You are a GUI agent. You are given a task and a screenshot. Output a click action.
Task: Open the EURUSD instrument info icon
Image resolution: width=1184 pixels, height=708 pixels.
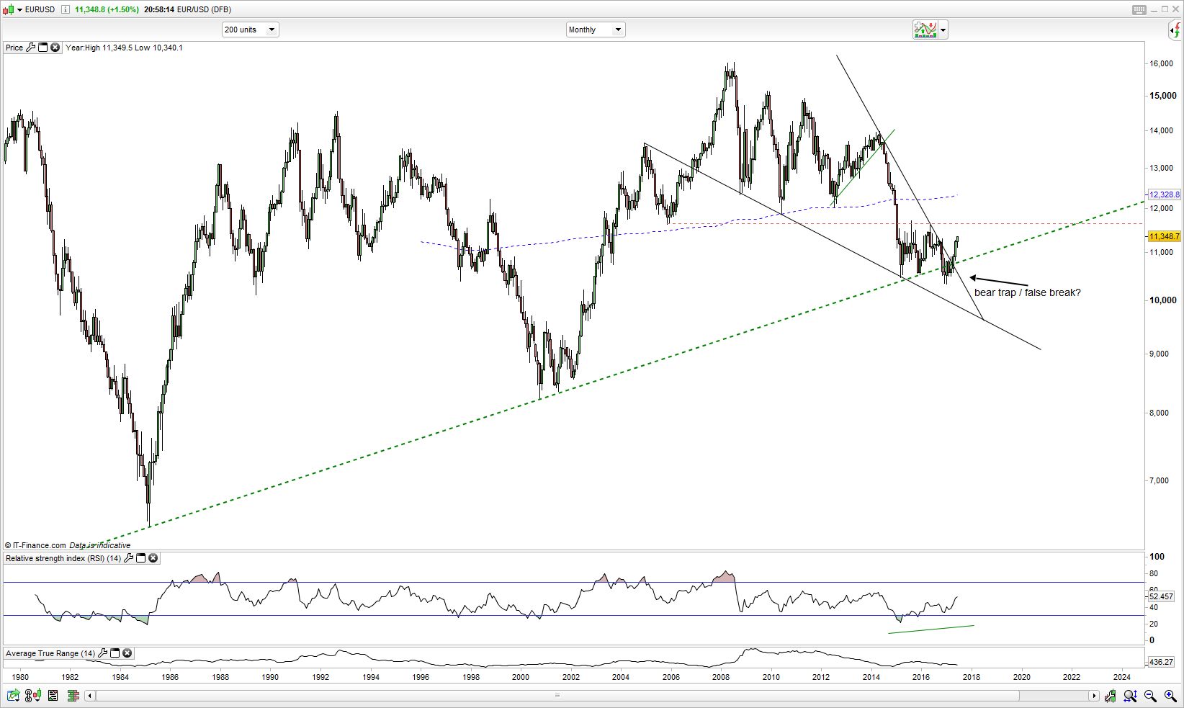[x=66, y=9]
